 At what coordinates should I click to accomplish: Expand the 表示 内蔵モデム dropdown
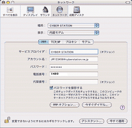pos(73,33)
